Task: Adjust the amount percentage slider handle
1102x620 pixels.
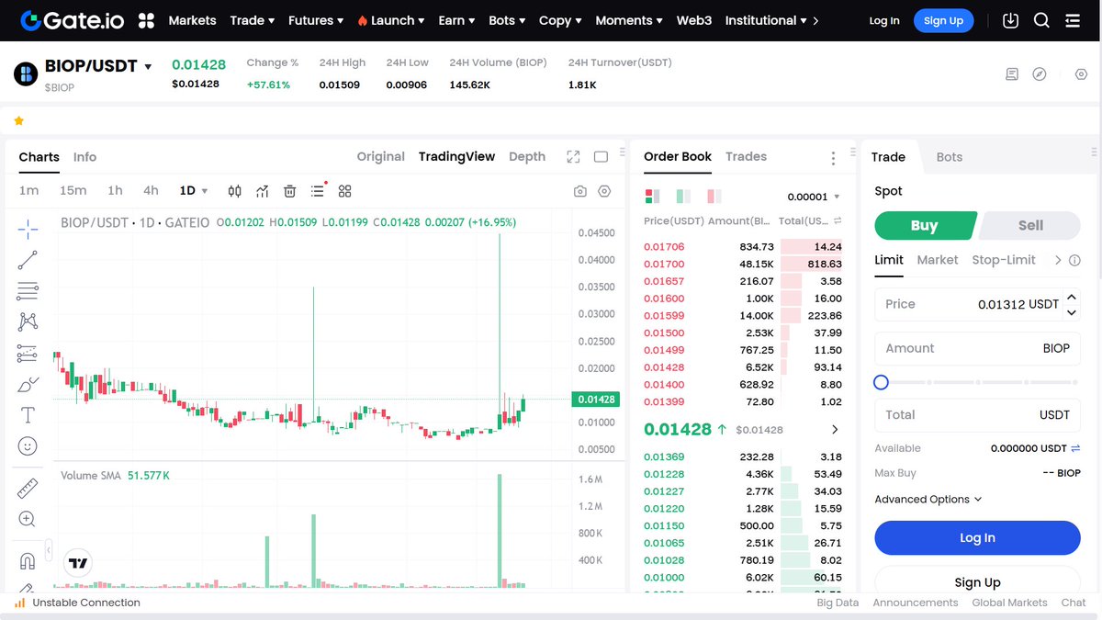Action: coord(882,382)
